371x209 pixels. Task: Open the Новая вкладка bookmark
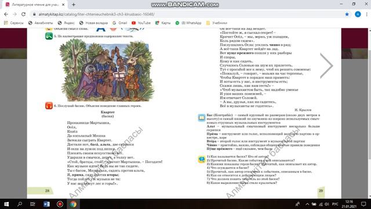tap(94, 23)
